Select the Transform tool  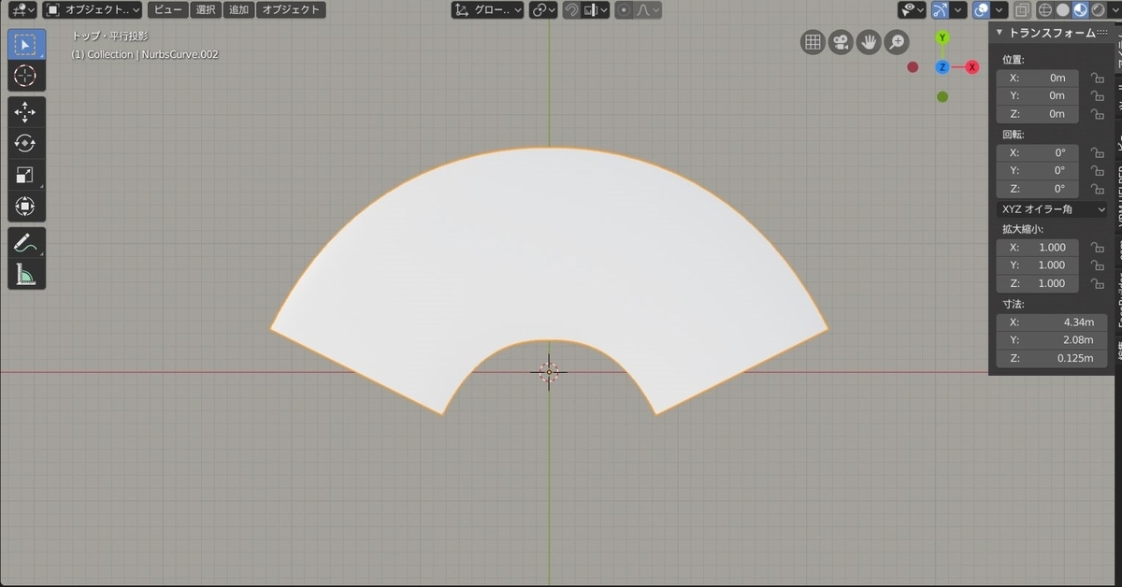(x=26, y=206)
